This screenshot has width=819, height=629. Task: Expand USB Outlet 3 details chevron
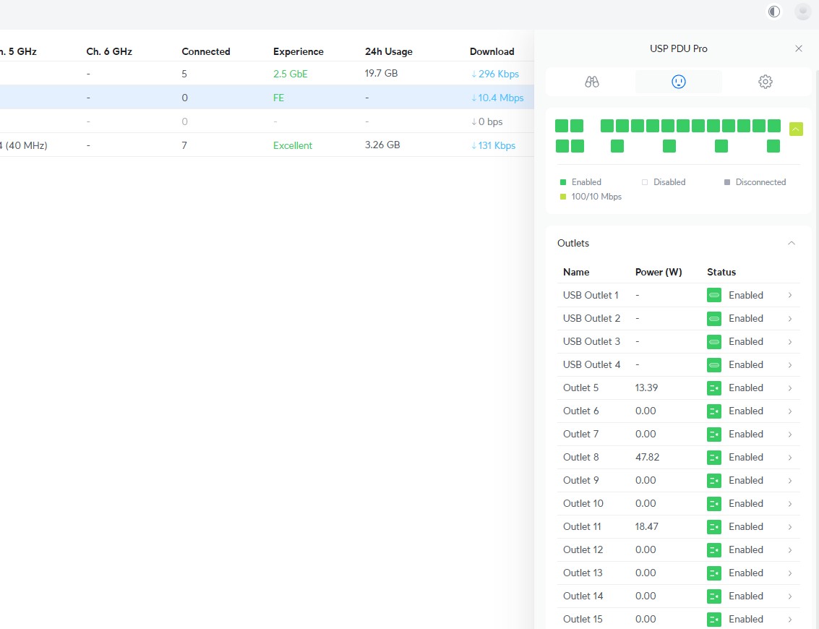(x=790, y=342)
